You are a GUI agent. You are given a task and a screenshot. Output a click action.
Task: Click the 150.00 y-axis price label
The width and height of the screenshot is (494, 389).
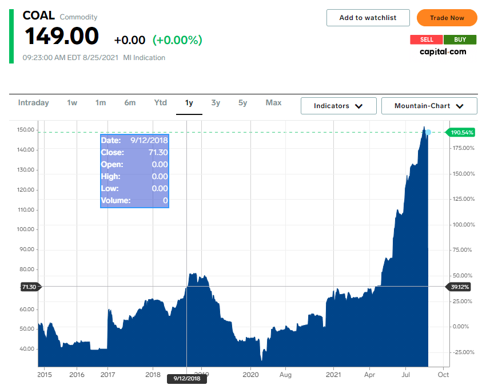click(26, 130)
